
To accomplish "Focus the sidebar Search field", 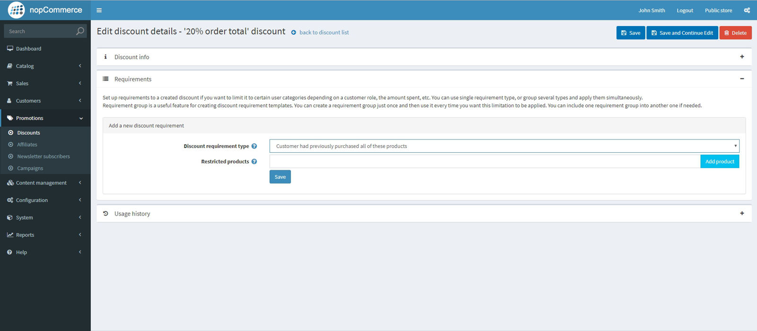I will [x=40, y=31].
